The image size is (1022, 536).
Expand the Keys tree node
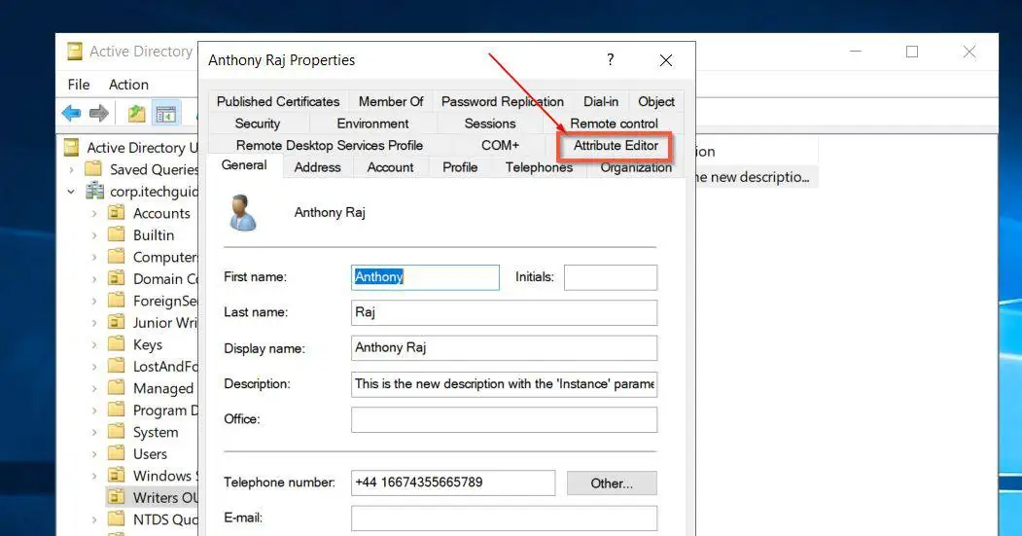tap(94, 345)
